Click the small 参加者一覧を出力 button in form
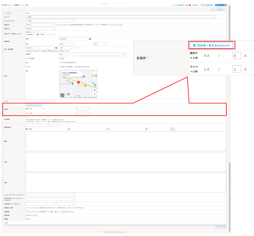This screenshot has height=236, width=254. (34, 105)
